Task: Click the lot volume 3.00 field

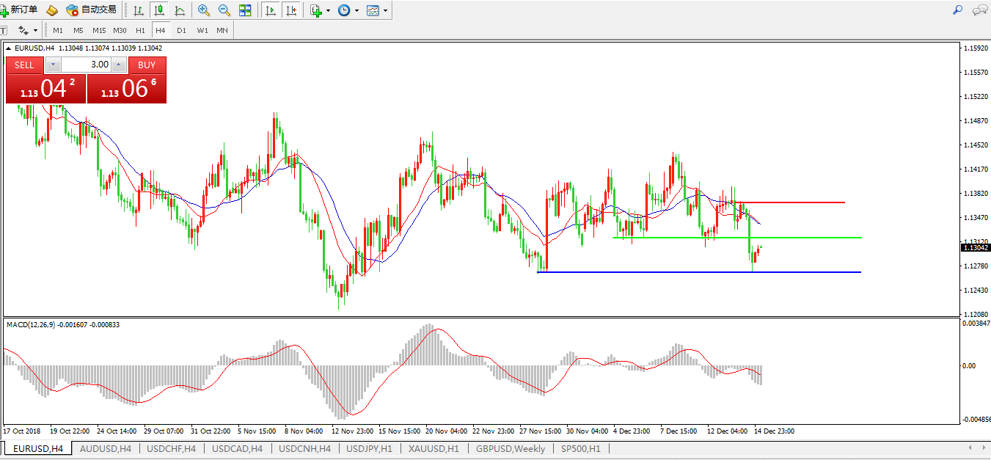Action: (x=87, y=65)
